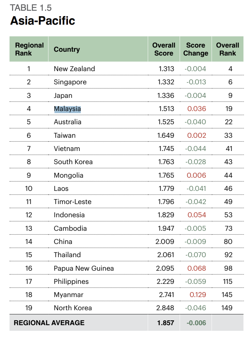Select the Asia-Pacific table title
This screenshot has height=338, width=249.
[x=43, y=21]
